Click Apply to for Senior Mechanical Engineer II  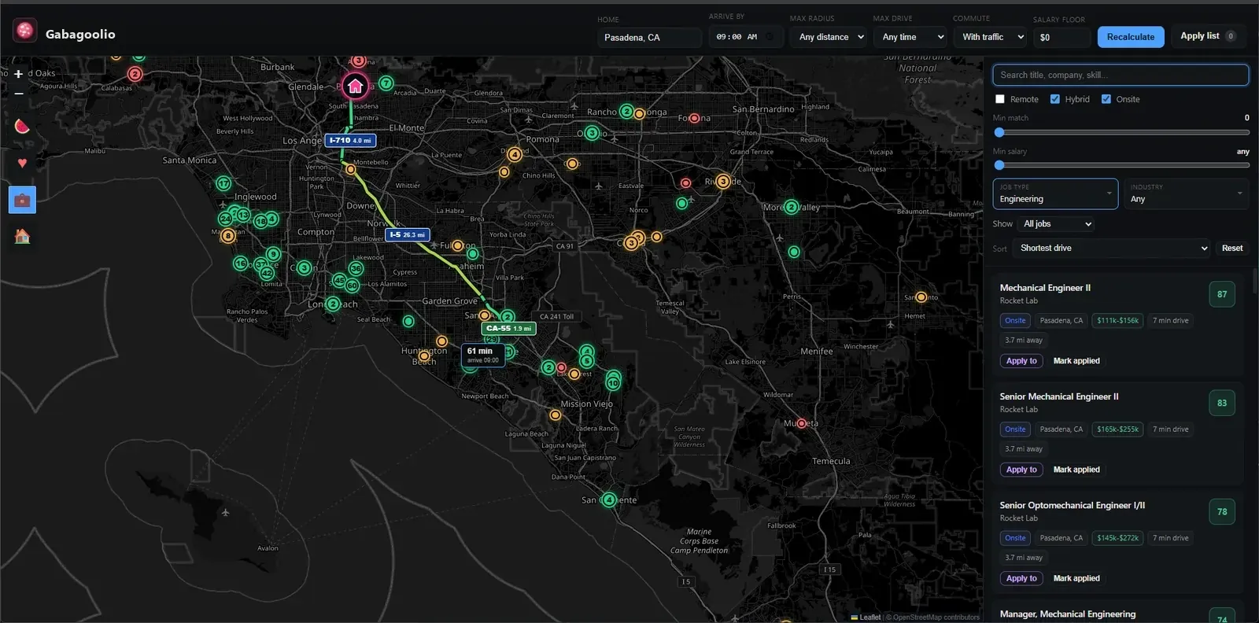1021,470
